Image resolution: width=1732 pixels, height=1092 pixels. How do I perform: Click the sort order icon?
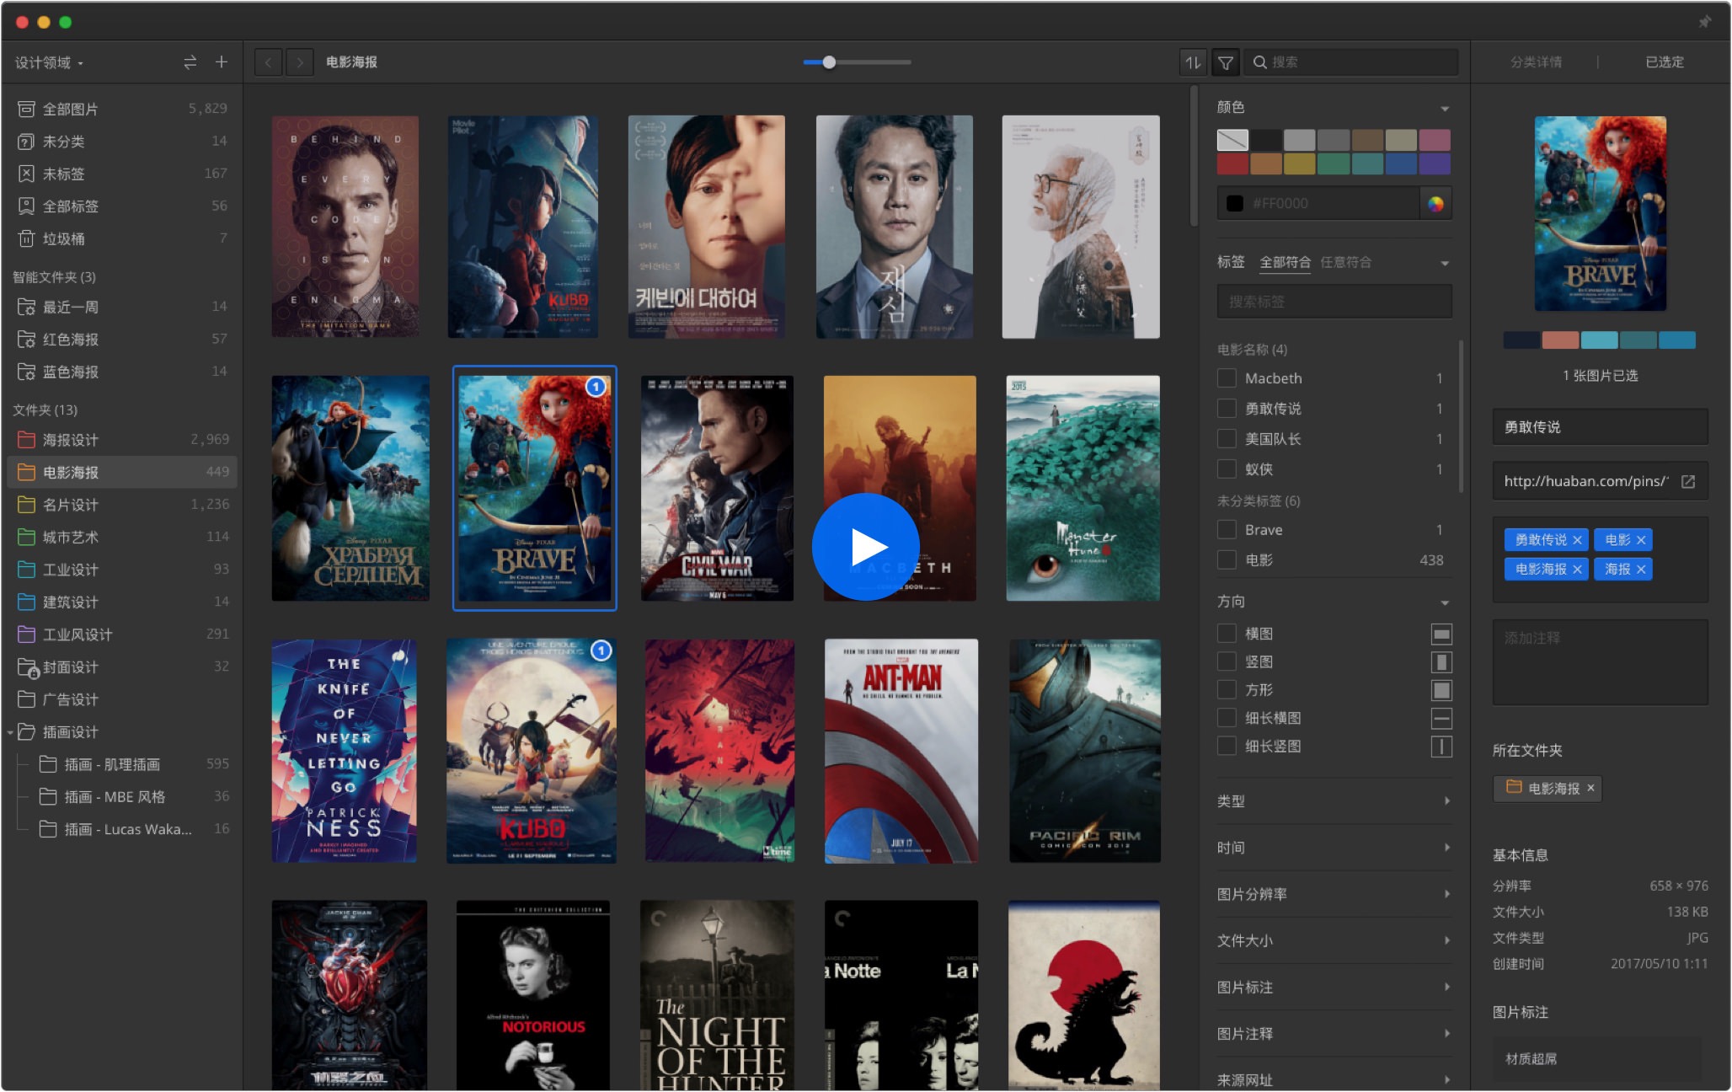point(1193,62)
